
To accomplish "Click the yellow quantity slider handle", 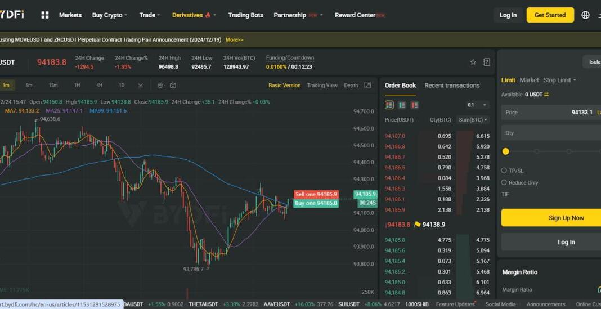I will (505, 151).
